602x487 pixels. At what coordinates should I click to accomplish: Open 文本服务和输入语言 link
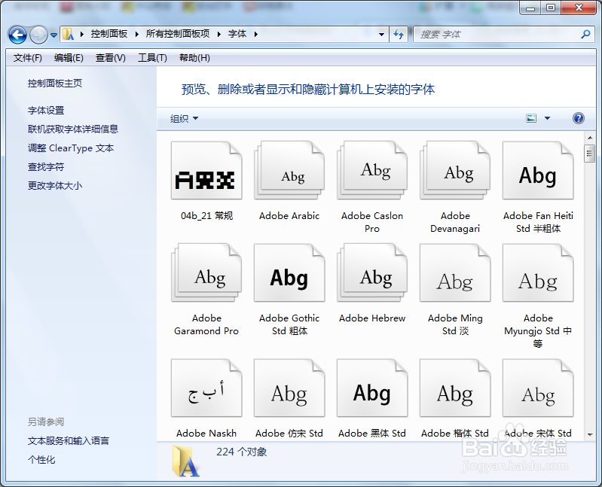coord(69,440)
